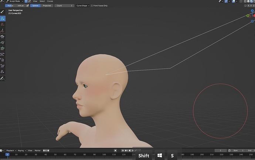255x160 pixels.
Task: Open the 3D viewport editor type dropdown
Action: coord(2,1)
